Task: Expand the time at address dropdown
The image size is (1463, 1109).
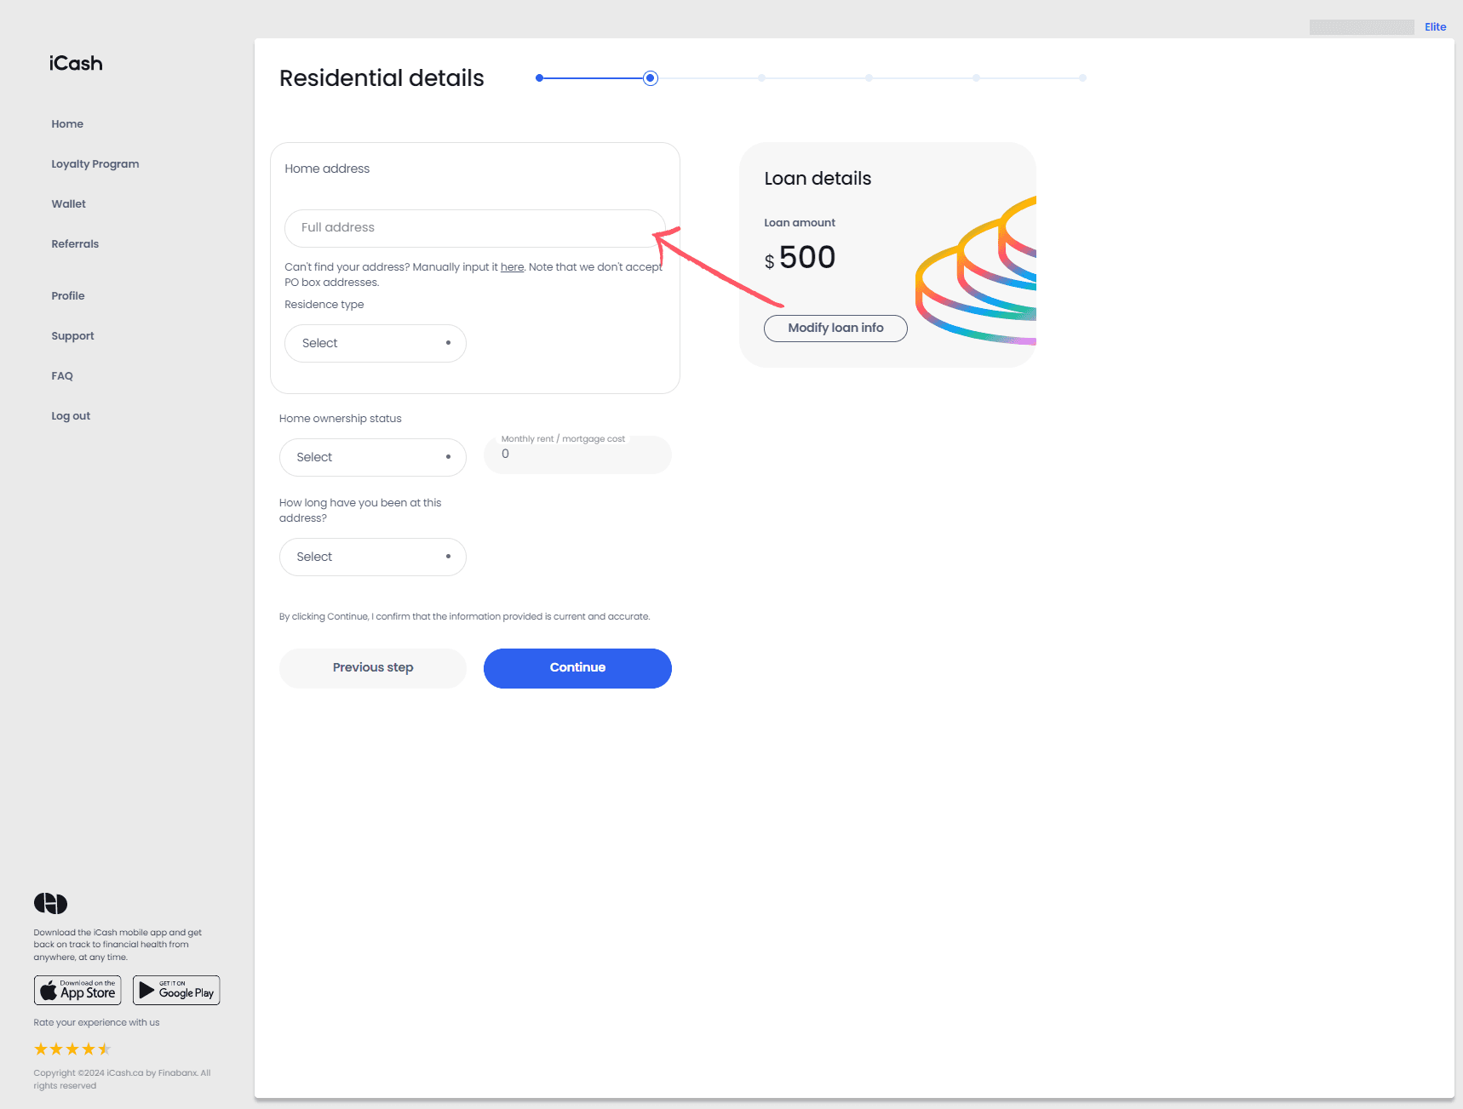Action: click(x=372, y=557)
